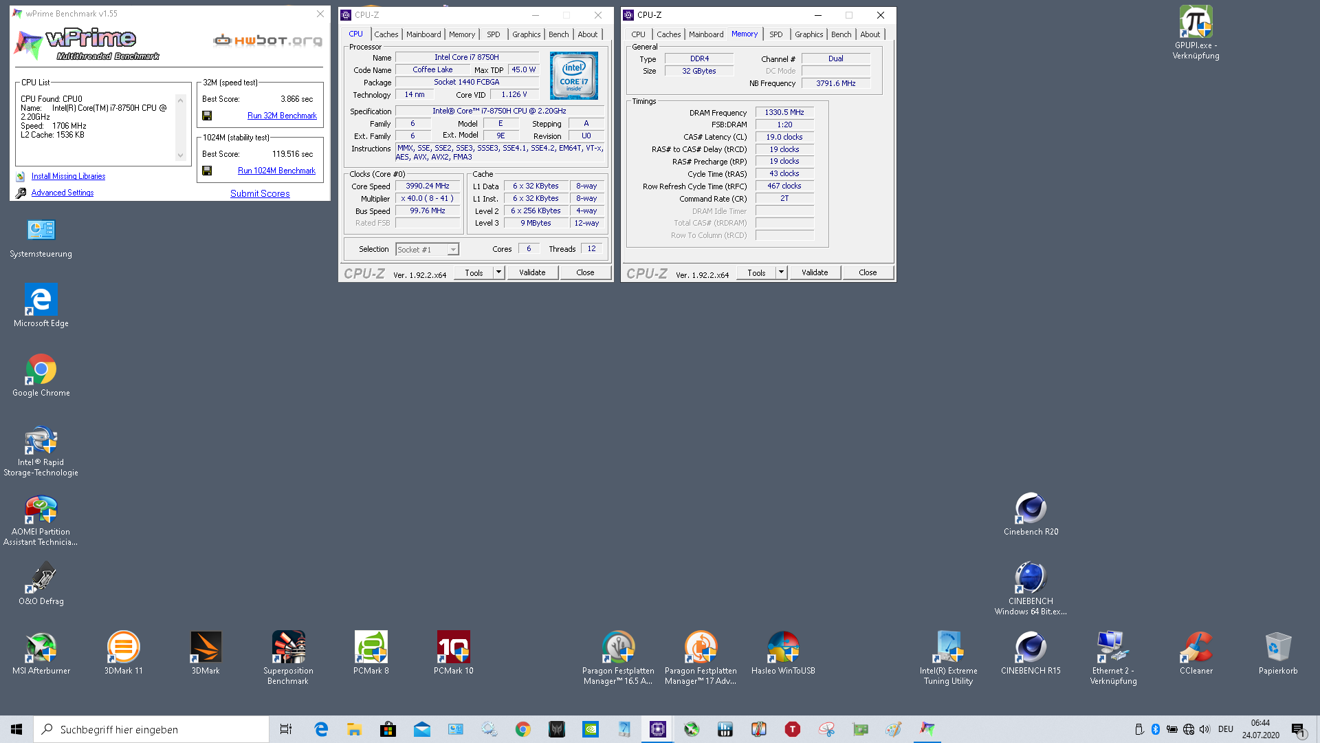1320x743 pixels.
Task: Open AOMEI Partition Assistant icon
Action: click(x=41, y=521)
